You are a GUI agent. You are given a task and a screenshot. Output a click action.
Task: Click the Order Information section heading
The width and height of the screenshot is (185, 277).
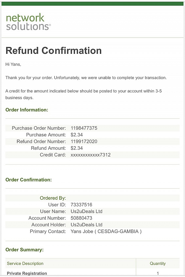pyautogui.click(x=27, y=110)
